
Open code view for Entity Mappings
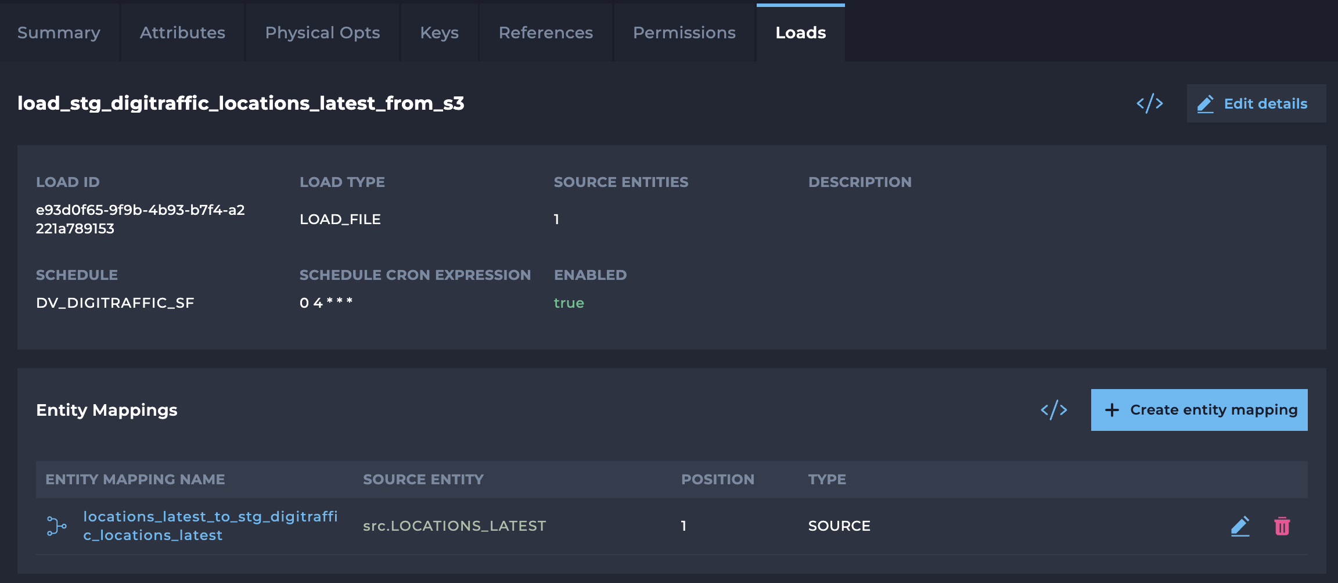click(x=1053, y=410)
